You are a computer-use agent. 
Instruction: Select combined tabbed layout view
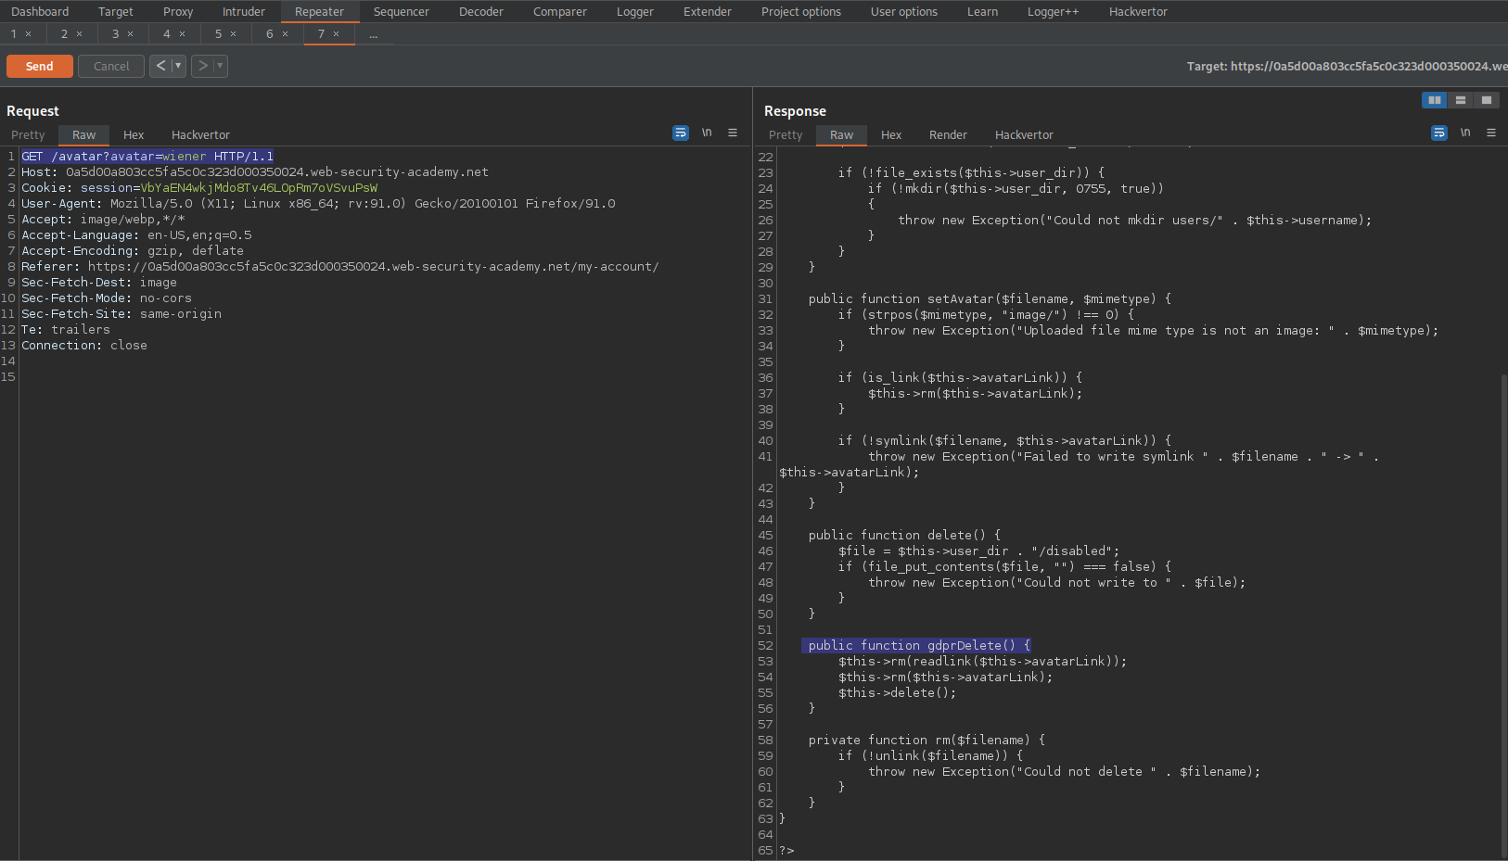coord(1487,100)
